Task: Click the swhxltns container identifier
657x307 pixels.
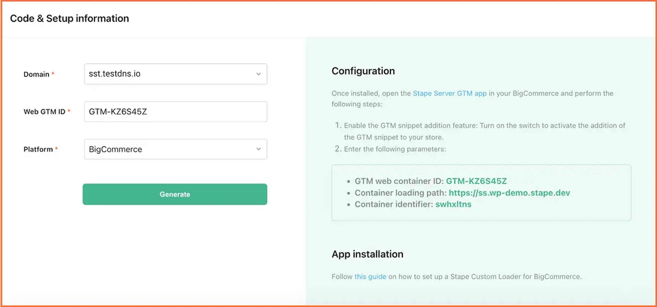Action: pos(453,204)
